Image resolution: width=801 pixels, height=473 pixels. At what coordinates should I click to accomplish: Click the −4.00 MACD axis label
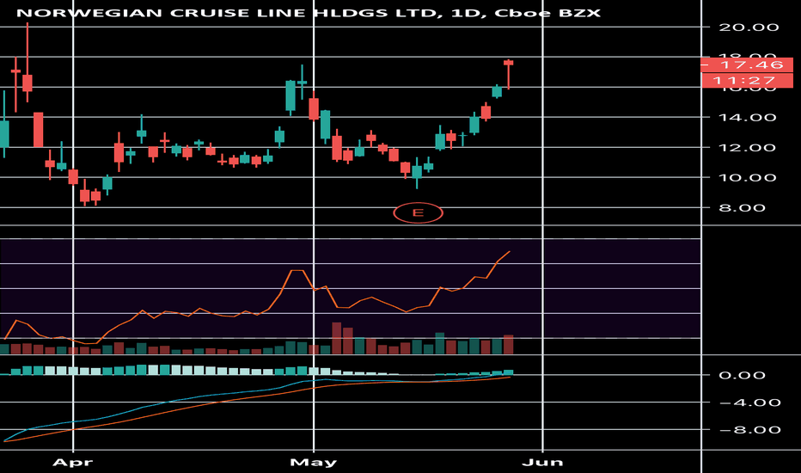[749, 402]
